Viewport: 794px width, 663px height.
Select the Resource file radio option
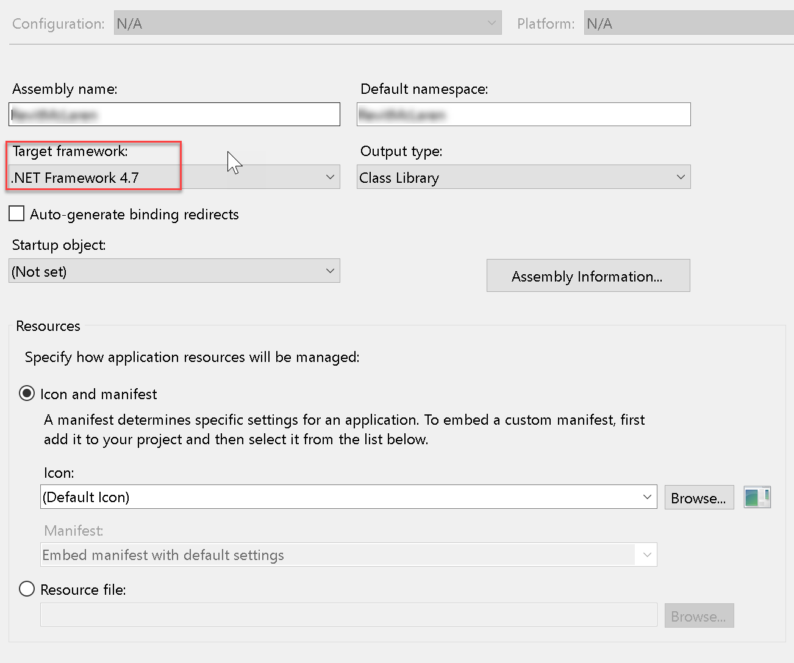point(27,589)
